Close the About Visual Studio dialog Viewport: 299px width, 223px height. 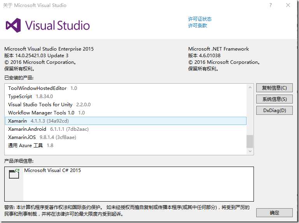coord(288,5)
